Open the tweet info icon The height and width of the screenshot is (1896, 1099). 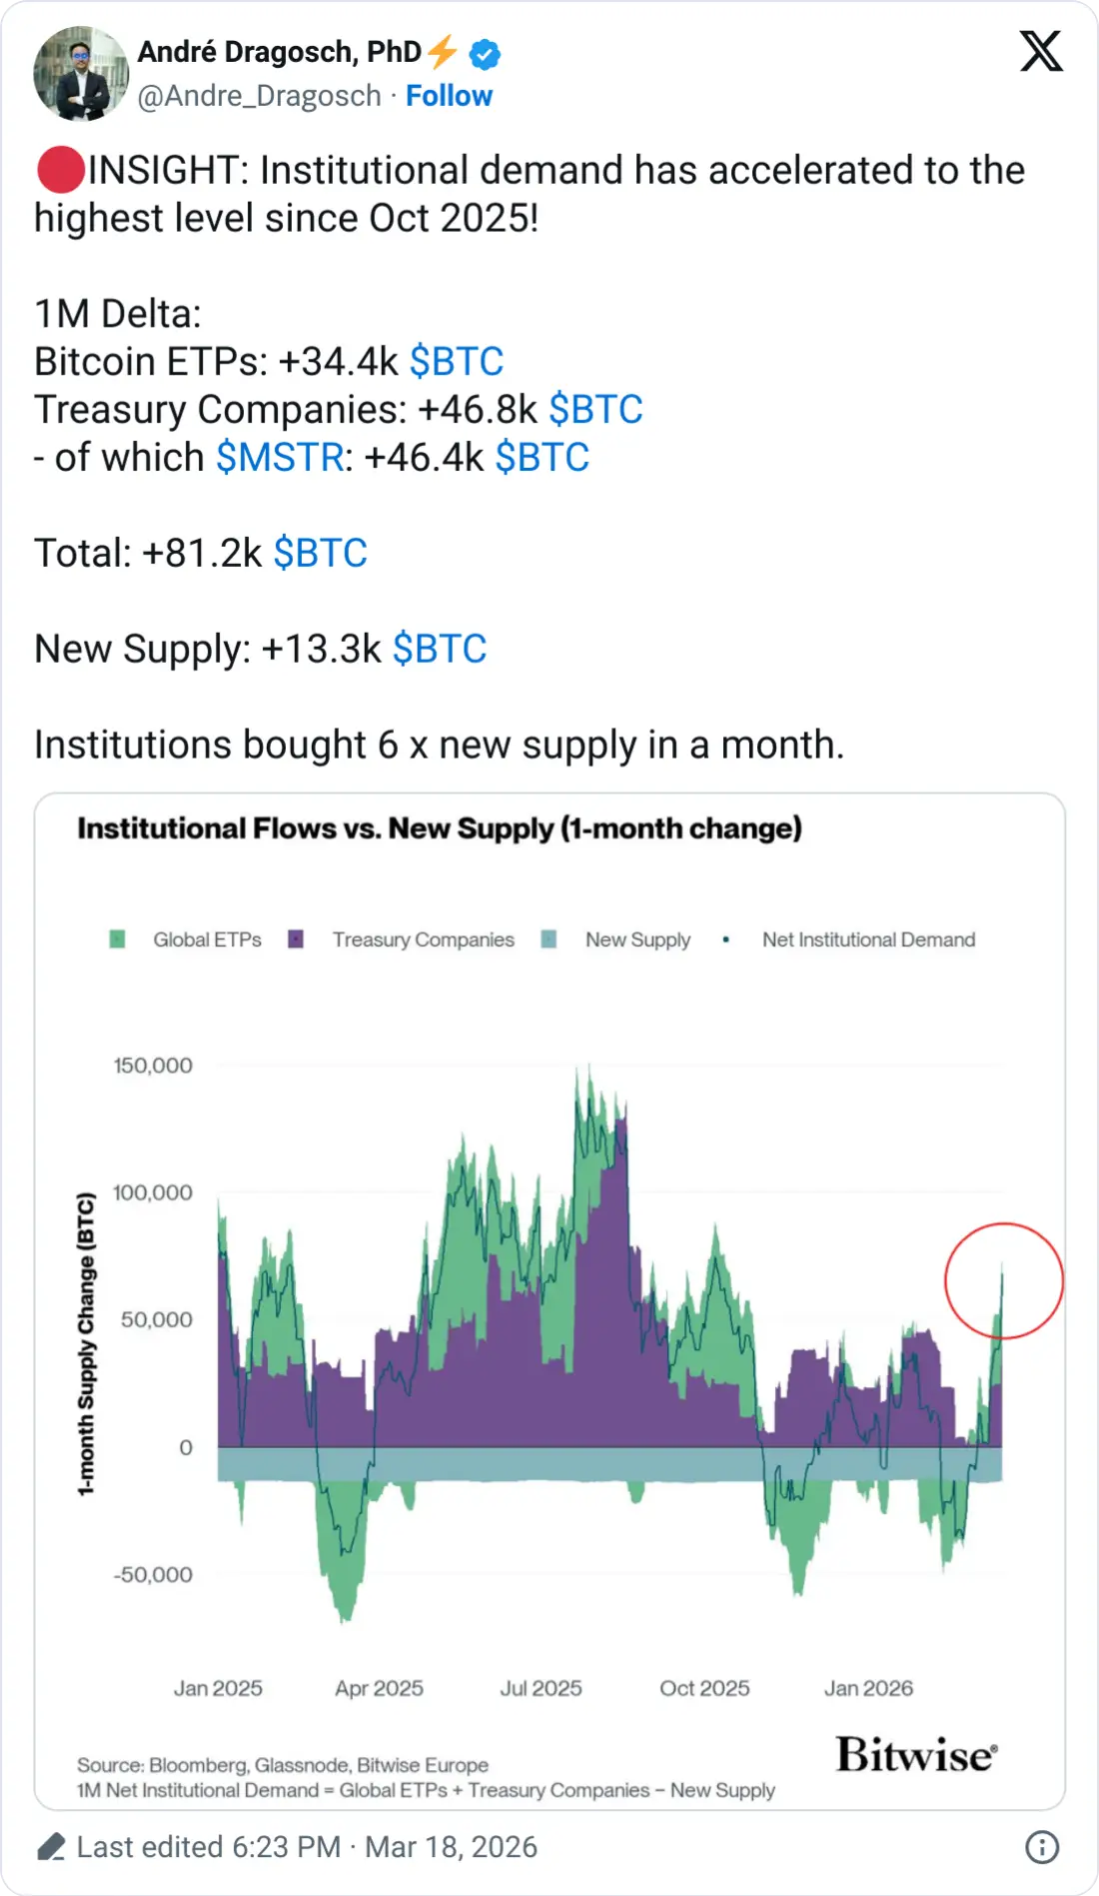pyautogui.click(x=1042, y=1847)
